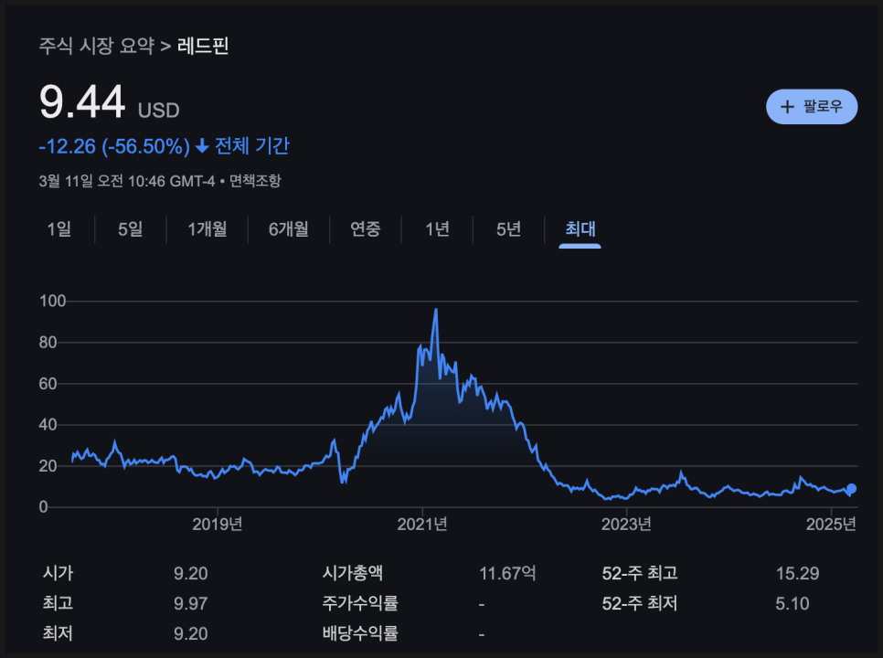This screenshot has width=883, height=658.
Task: Click the 최저 label
Action: pos(58,633)
